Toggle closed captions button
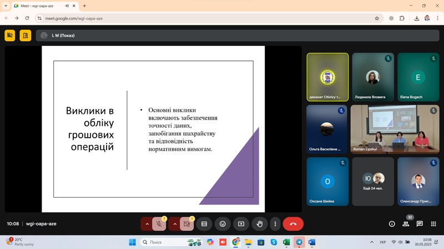 click(x=204, y=224)
